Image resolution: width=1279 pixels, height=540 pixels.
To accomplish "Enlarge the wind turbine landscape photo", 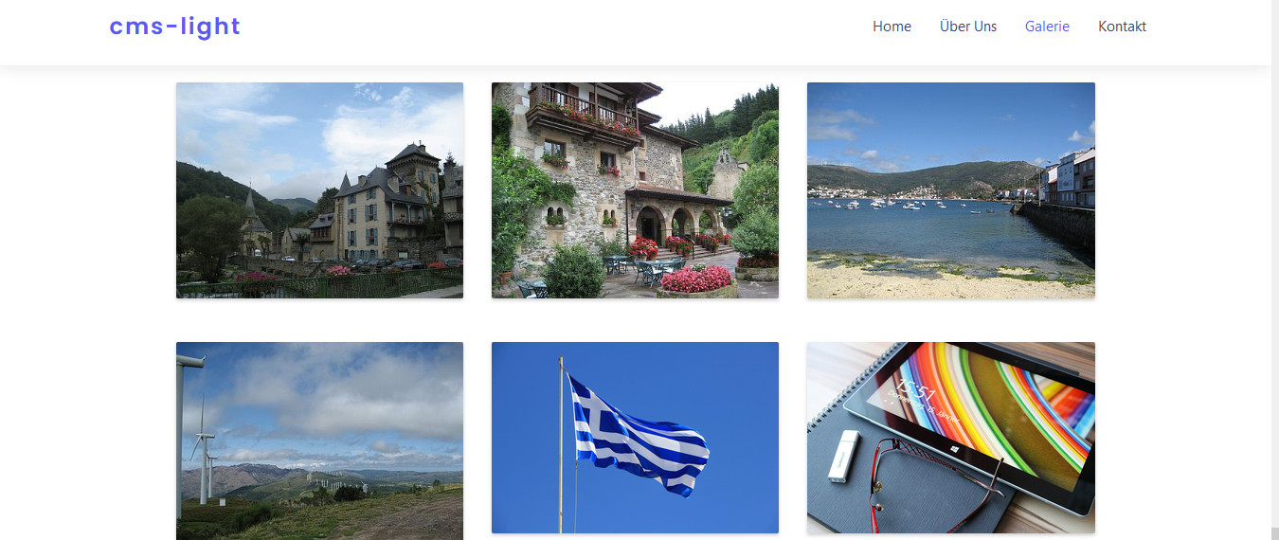I will point(319,441).
